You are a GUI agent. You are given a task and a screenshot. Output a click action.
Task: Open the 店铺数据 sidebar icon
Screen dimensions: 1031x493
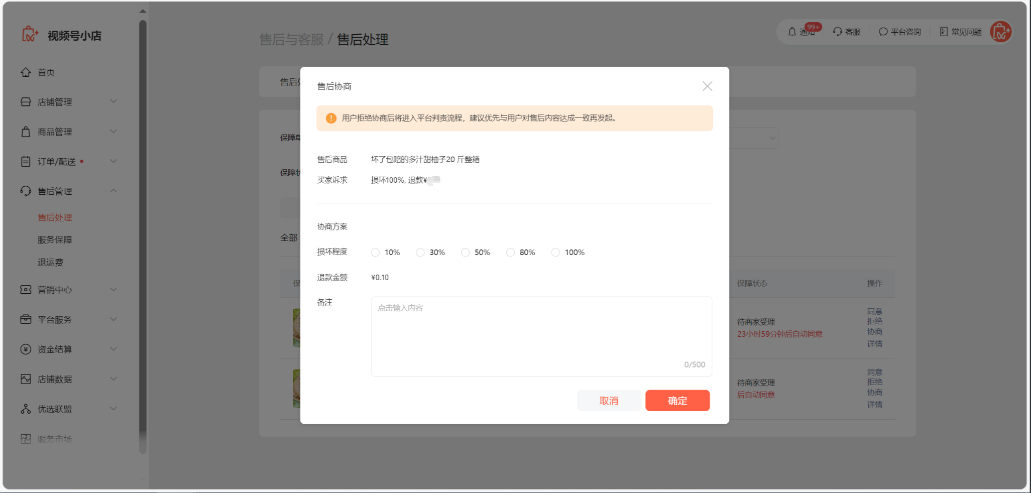click(x=26, y=379)
